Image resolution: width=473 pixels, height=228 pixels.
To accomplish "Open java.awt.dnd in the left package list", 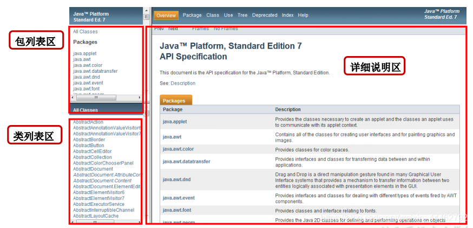I will [x=87, y=77].
